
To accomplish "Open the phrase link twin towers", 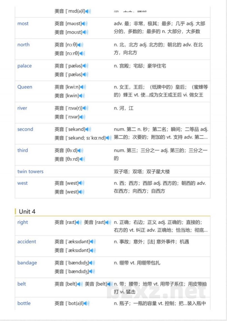I will click(30, 172).
